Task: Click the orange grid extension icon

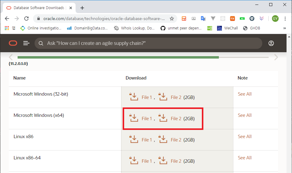Action: pos(184,19)
